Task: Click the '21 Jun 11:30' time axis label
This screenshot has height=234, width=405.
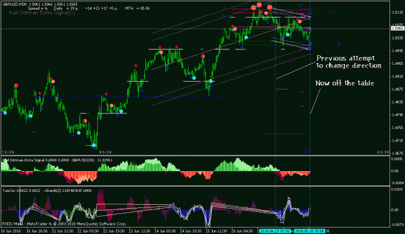Action: (x=62, y=231)
